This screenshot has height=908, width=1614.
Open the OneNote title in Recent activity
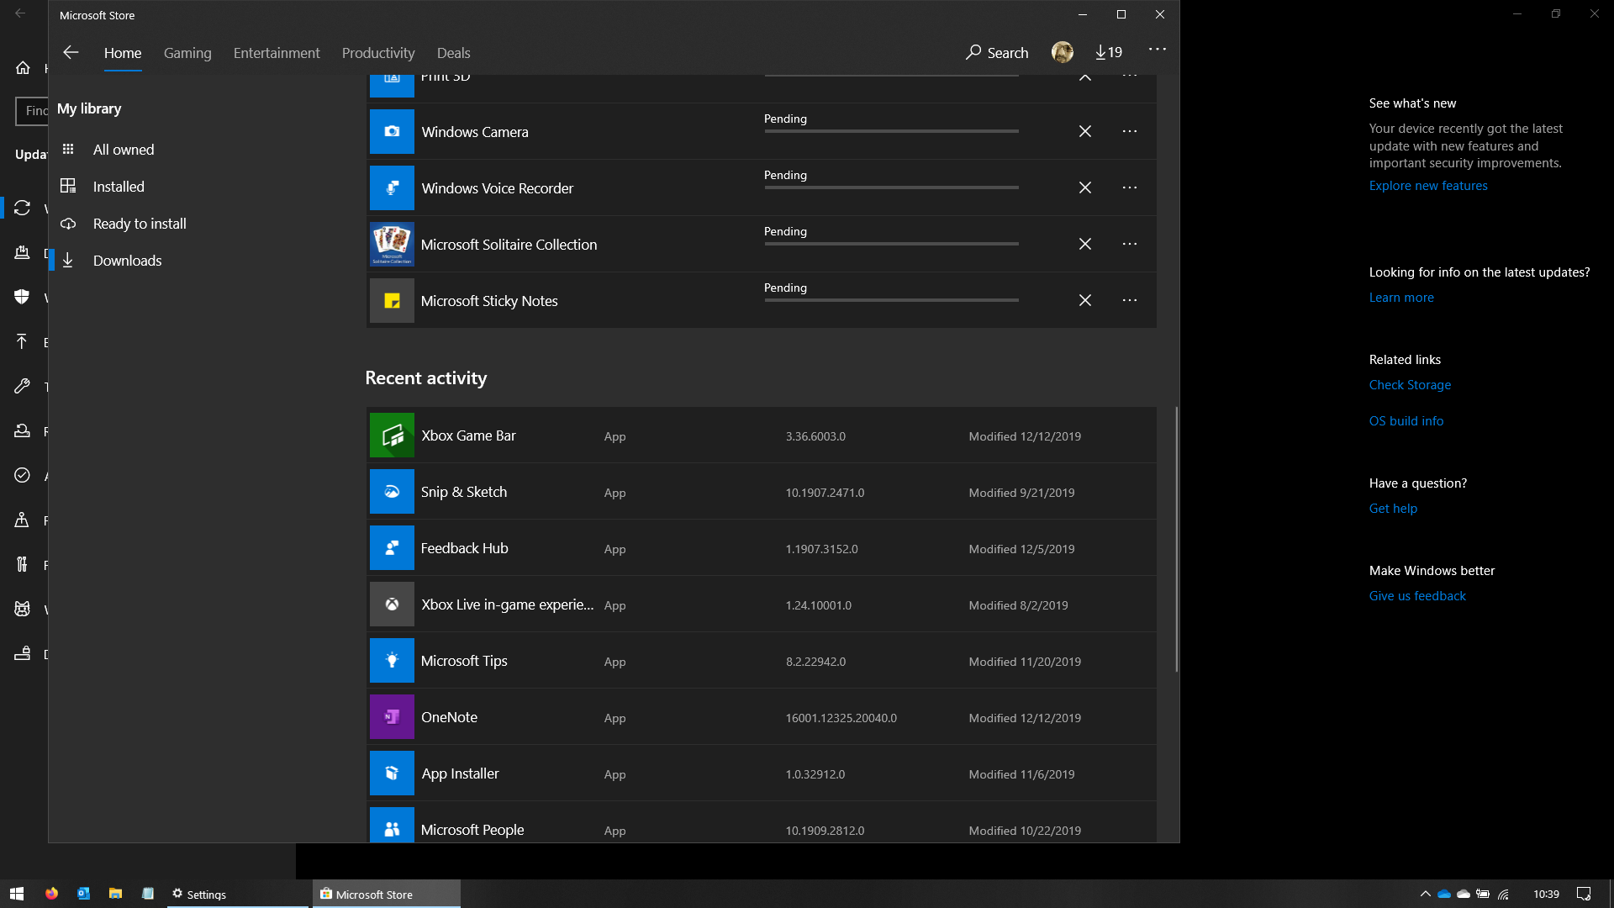pyautogui.click(x=449, y=717)
